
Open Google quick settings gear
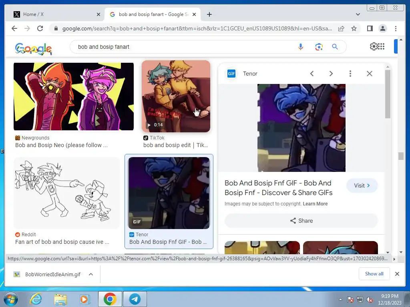(374, 46)
